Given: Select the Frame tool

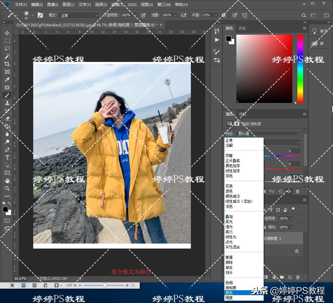Looking at the screenshot, I should point(7,72).
